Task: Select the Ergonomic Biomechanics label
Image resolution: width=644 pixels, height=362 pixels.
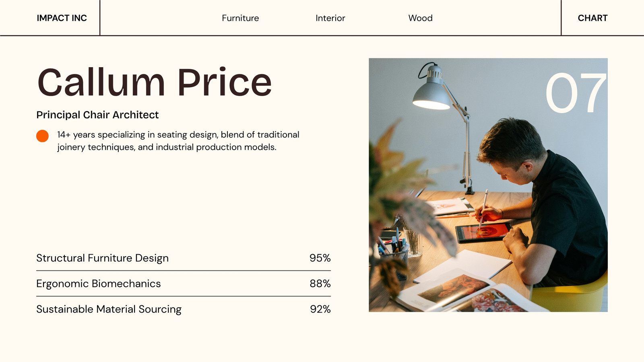Action: pyautogui.click(x=99, y=284)
